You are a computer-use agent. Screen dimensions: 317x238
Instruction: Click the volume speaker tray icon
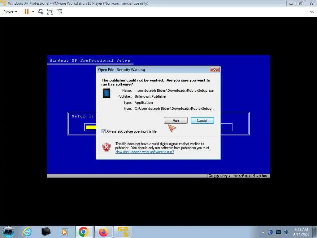coord(286,232)
